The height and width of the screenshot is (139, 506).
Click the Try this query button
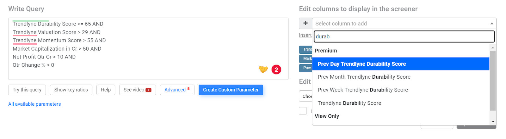(27, 90)
